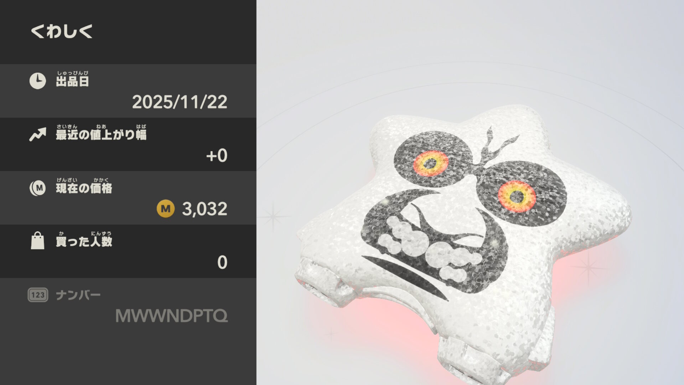This screenshot has height=385, width=684.
Task: Click the coin icon beside 現在の価格
Action: (x=37, y=188)
